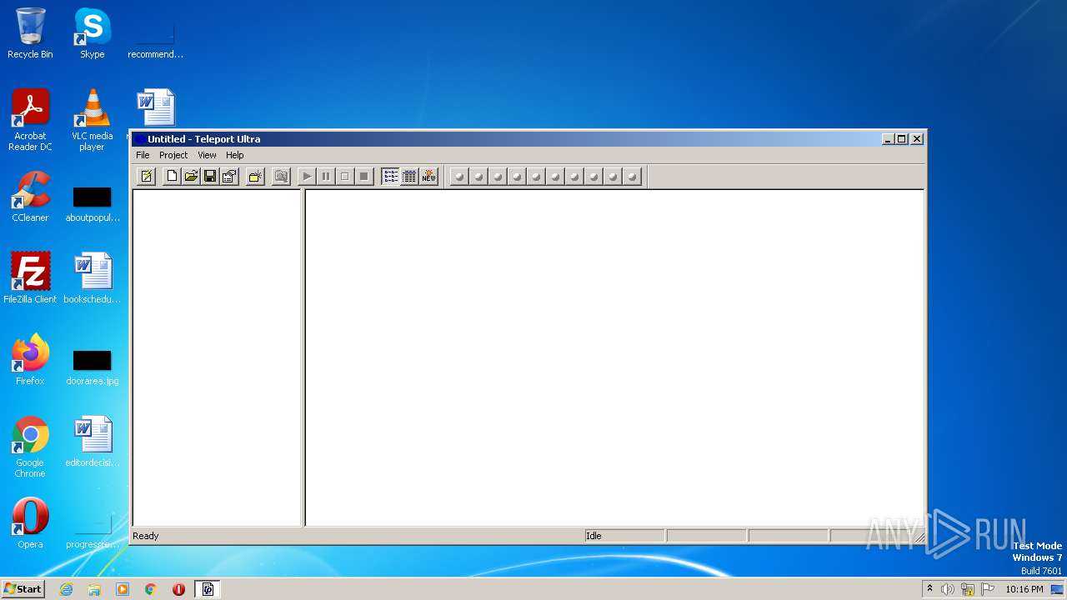
Task: Switch to tree outline view
Action: [x=390, y=176]
